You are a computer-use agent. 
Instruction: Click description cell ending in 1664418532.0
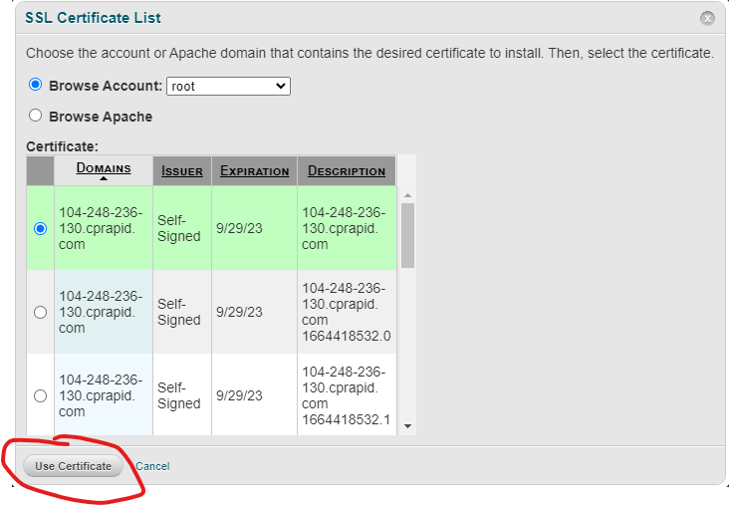[x=346, y=312]
